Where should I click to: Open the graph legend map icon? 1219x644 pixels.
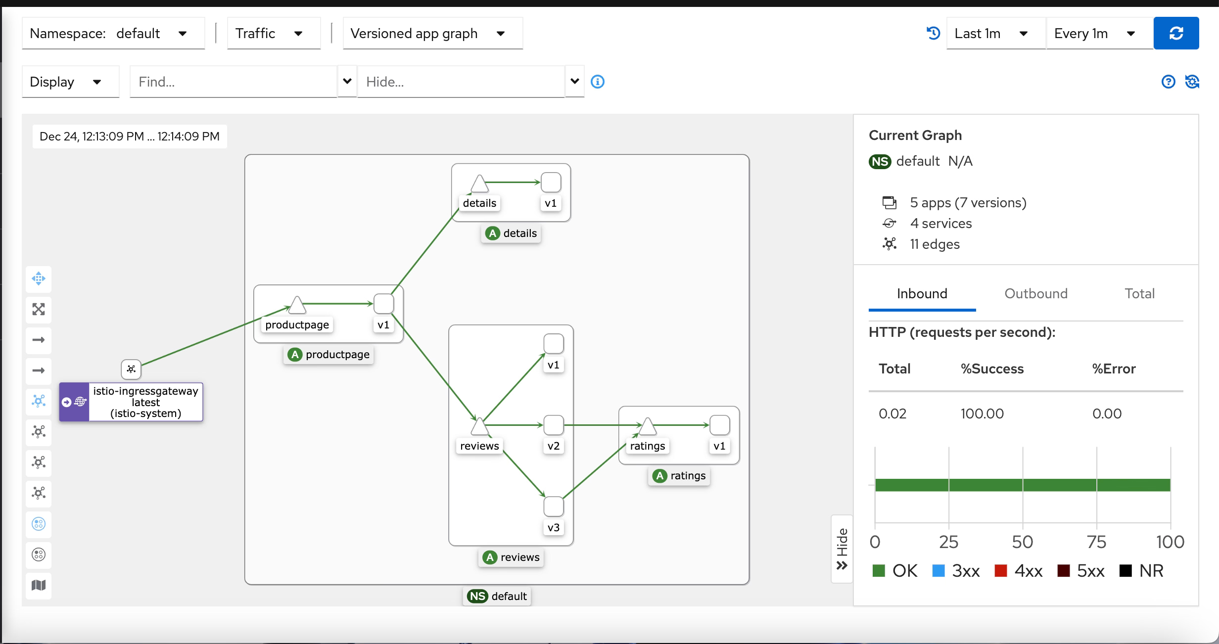tap(38, 586)
